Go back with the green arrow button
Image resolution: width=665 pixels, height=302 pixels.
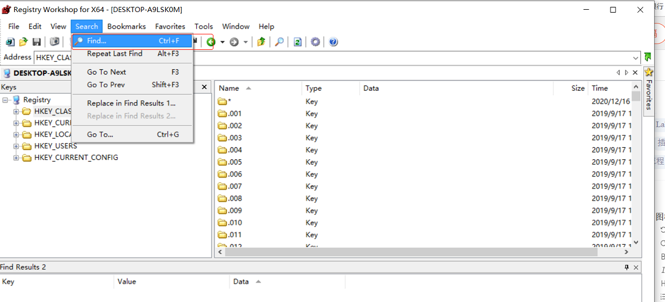pos(211,42)
